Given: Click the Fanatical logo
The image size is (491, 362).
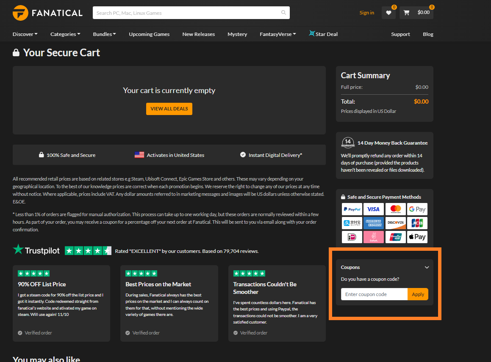Looking at the screenshot, I should (47, 13).
